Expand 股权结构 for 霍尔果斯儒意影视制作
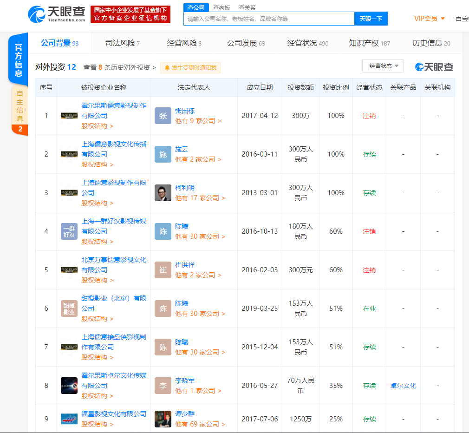469x433 pixels. pos(97,126)
